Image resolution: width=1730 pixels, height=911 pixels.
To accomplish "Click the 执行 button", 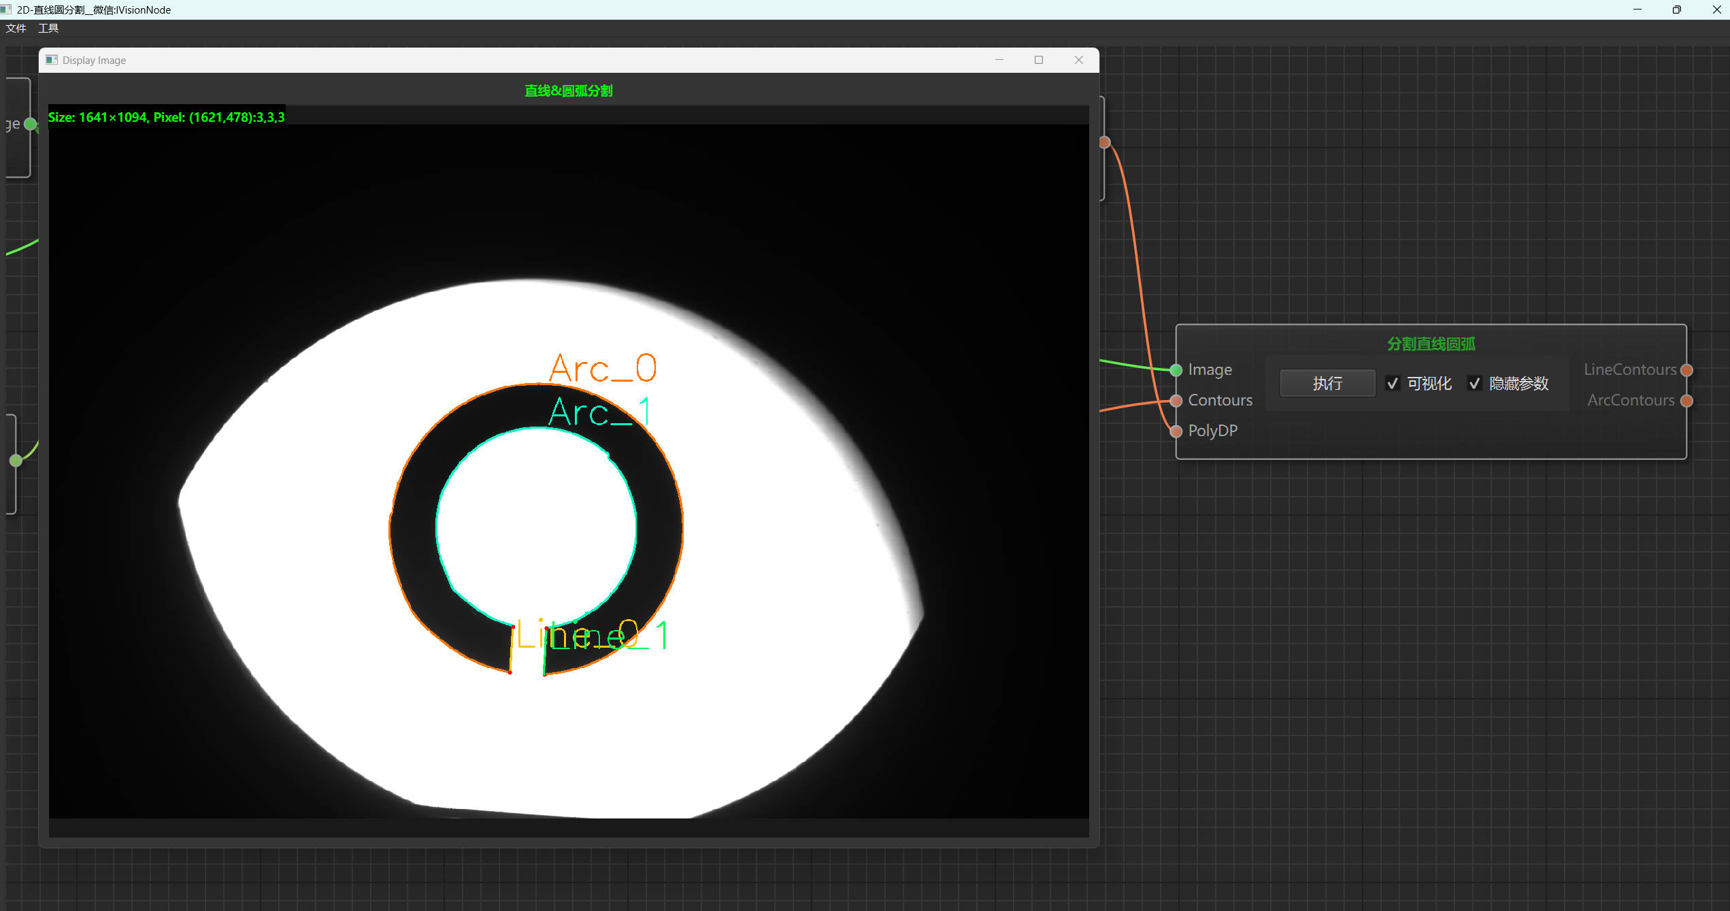I will click(1327, 384).
